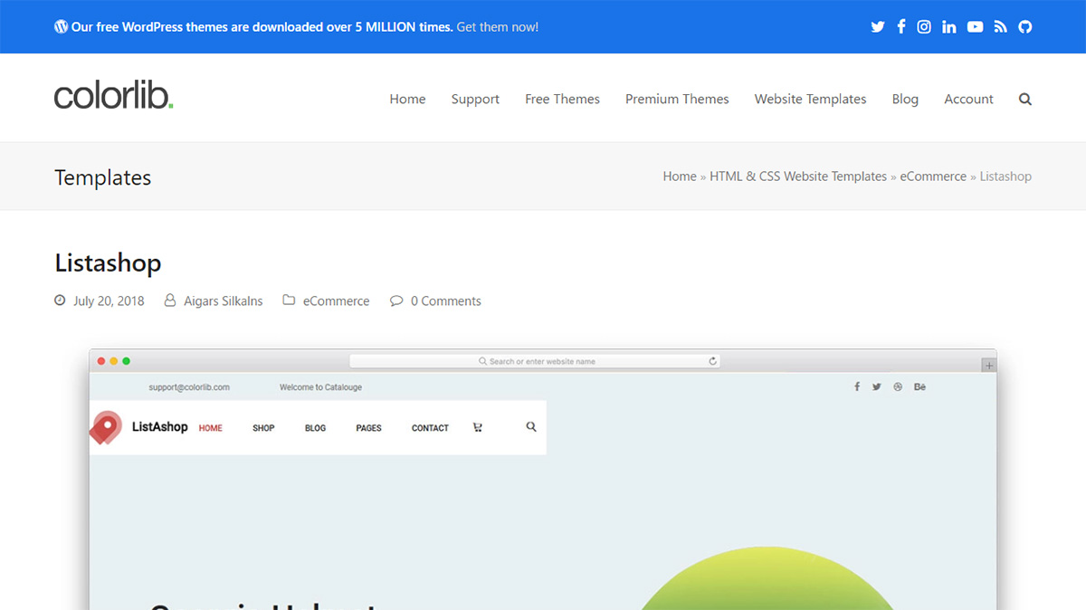The image size is (1086, 610).
Task: Click SHOP in ListAshop preview menu
Action: pos(263,428)
